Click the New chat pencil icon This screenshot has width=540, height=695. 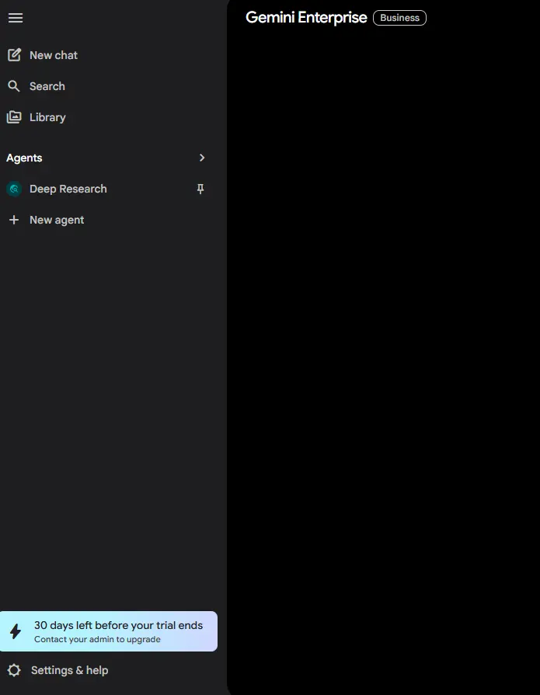(x=14, y=55)
